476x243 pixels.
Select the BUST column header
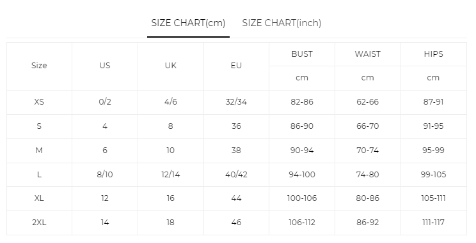[302, 54]
